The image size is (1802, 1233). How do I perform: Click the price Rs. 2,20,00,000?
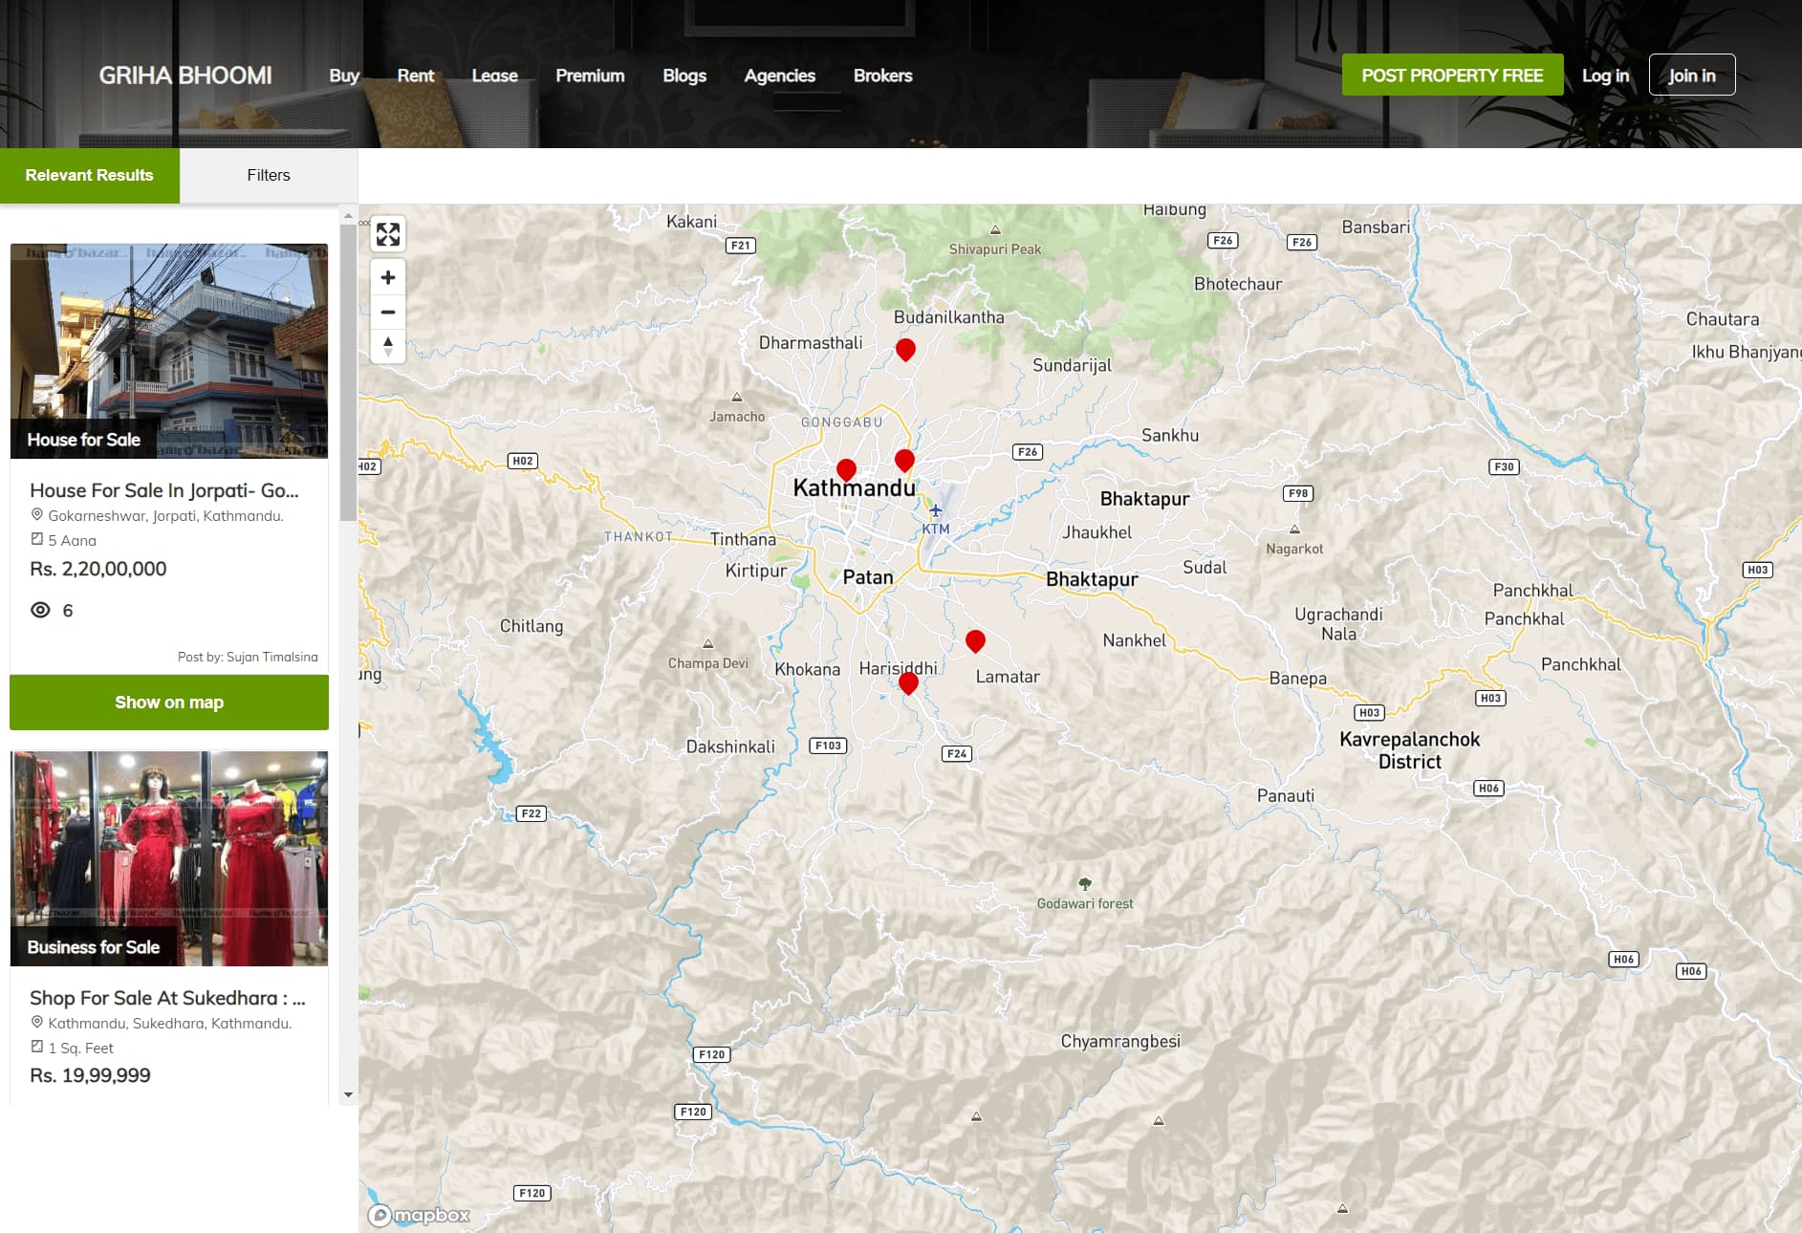click(x=98, y=569)
